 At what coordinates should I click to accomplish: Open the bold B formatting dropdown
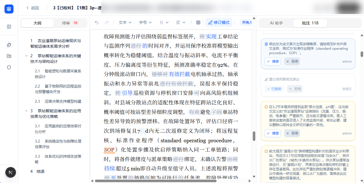tap(164, 22)
